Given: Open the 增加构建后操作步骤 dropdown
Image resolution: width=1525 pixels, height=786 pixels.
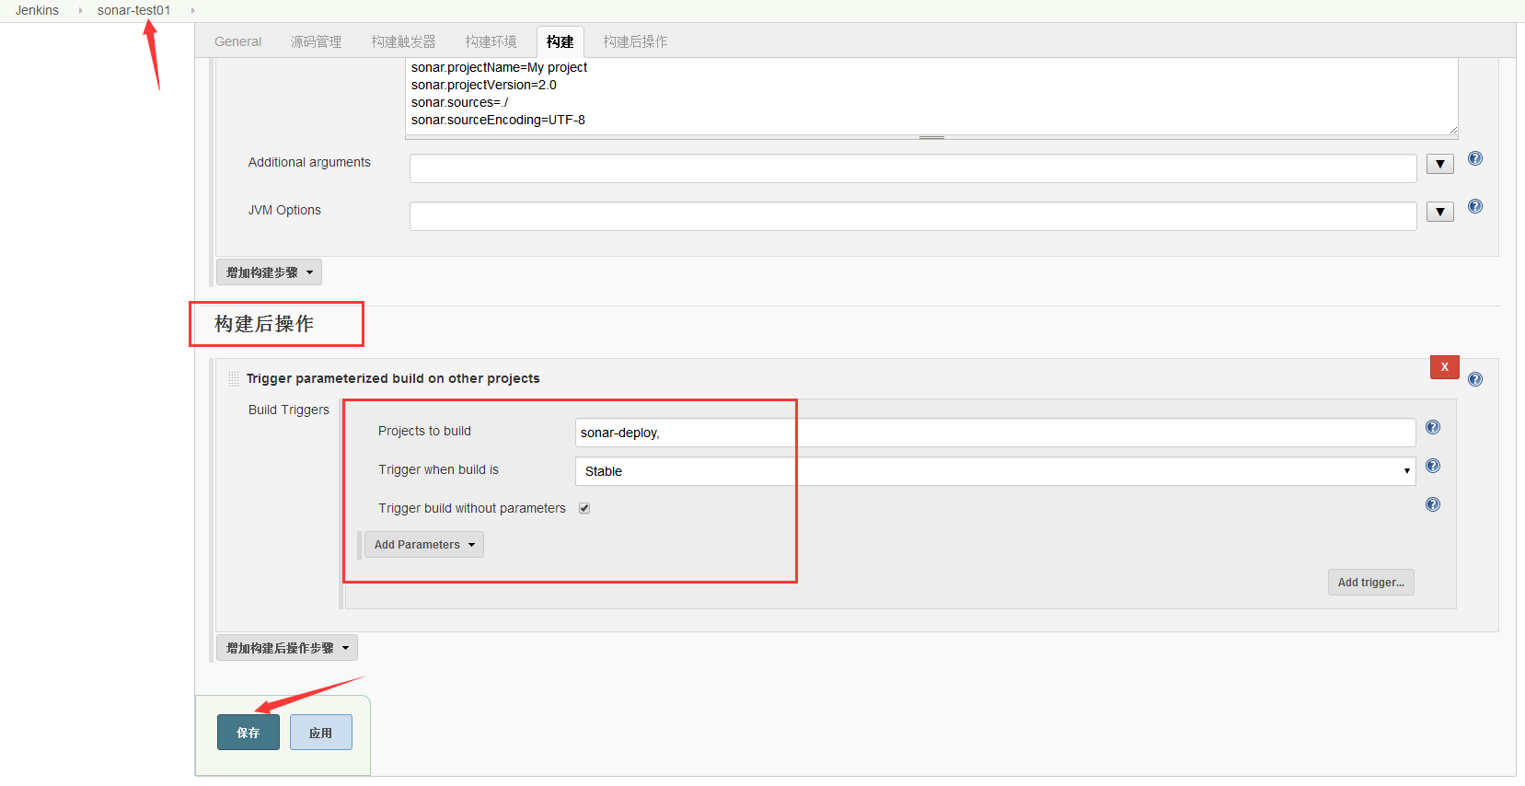Looking at the screenshot, I should pos(287,648).
